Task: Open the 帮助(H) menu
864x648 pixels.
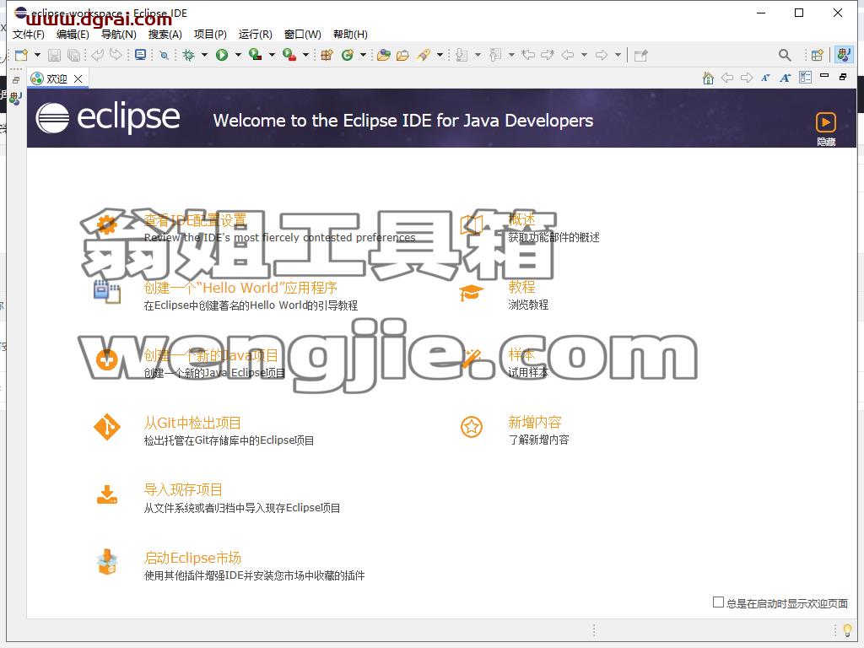Action: (350, 34)
